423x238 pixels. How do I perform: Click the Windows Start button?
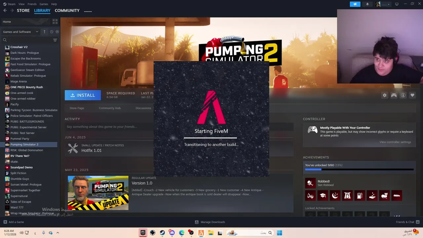point(280,233)
